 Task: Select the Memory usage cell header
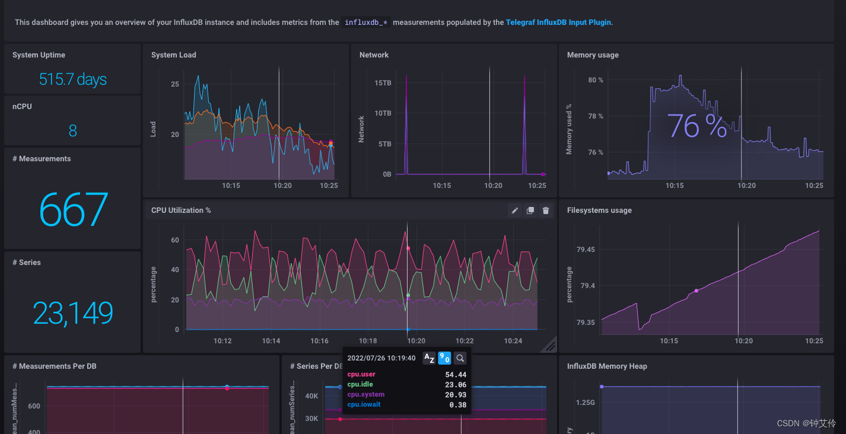pos(593,55)
